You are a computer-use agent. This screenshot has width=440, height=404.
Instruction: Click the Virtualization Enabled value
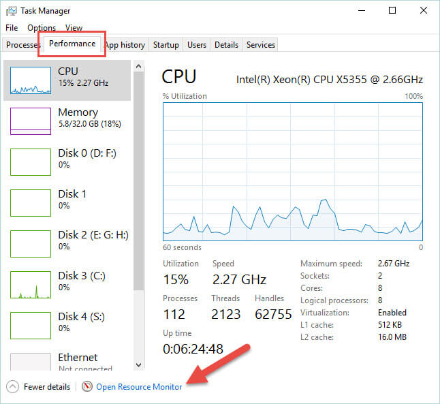pos(392,313)
